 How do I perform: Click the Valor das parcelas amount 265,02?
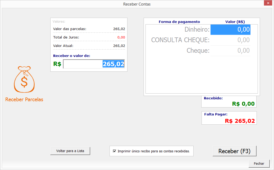coord(119,29)
